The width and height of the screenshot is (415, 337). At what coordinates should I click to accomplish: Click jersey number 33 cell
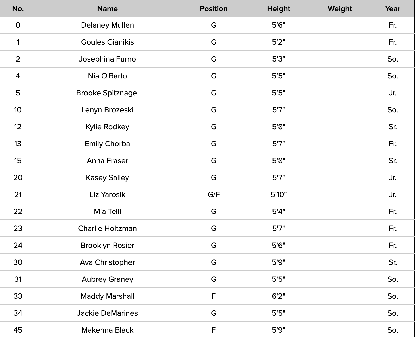(18, 296)
